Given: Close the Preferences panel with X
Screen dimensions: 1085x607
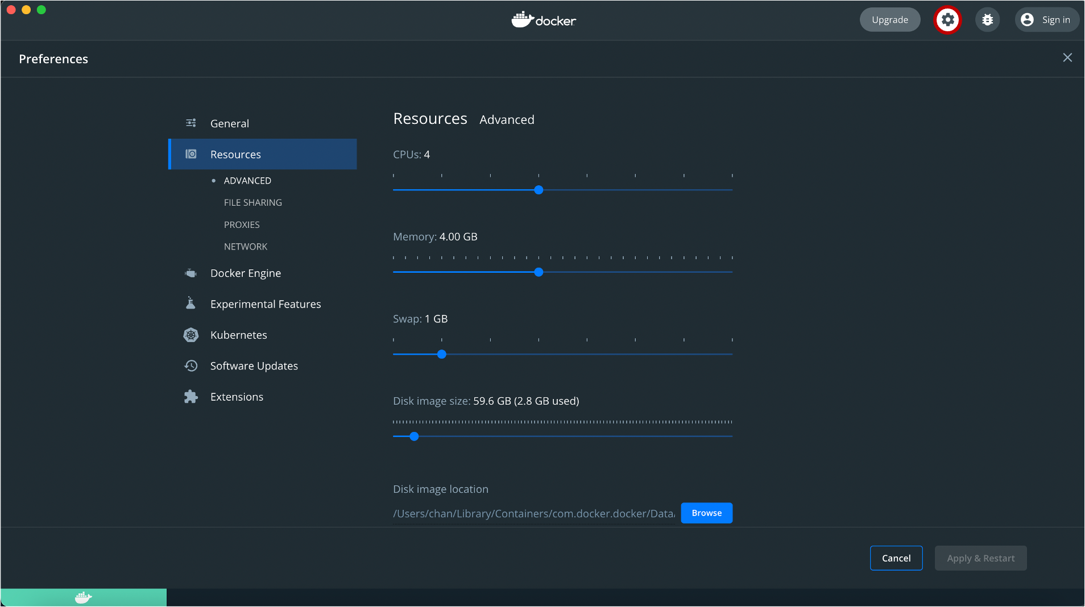Looking at the screenshot, I should coord(1067,58).
